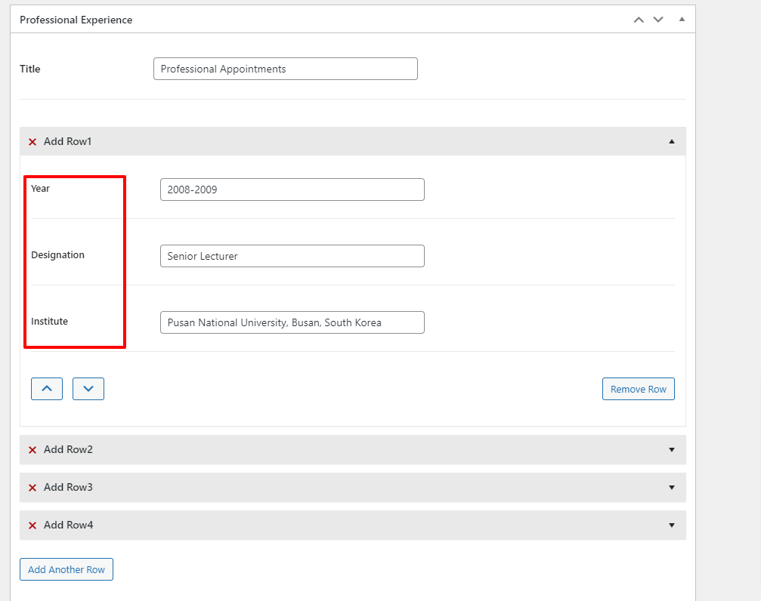Expand Add Row2 section arrow
Viewport: 761px width, 601px height.
tap(672, 449)
